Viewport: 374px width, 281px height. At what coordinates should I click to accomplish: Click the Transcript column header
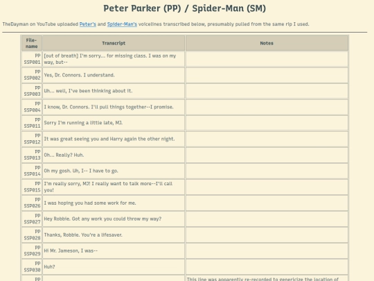tap(114, 43)
